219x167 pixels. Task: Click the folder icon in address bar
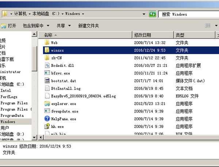5,14
